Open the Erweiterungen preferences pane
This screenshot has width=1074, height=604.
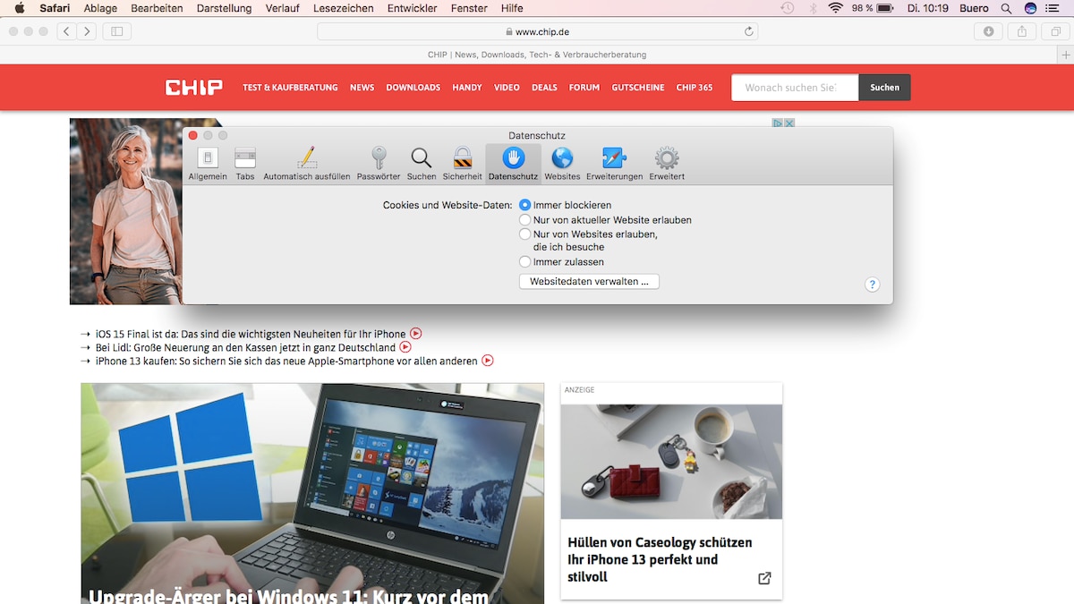tap(615, 165)
